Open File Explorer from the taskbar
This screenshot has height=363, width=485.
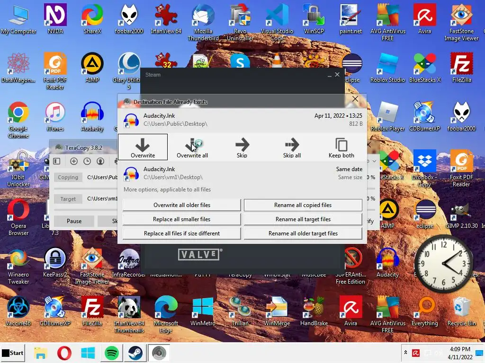(x=41, y=353)
